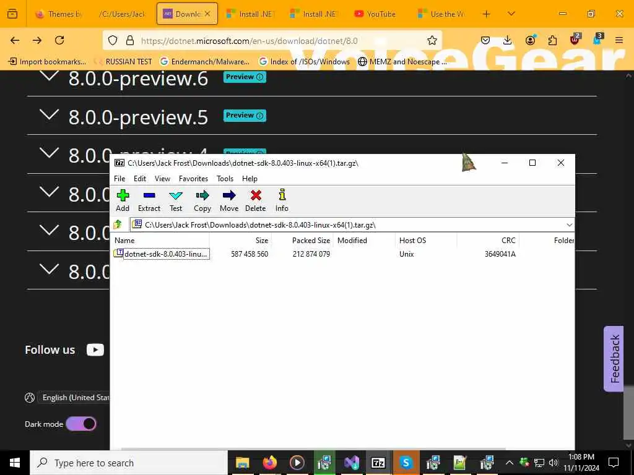Open the RUSSIAN TEST bookmark
634x475 pixels.
coord(123,62)
